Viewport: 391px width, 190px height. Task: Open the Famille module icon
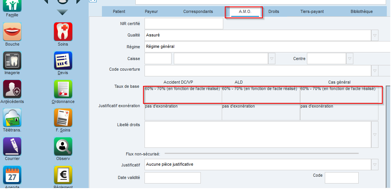12,5
